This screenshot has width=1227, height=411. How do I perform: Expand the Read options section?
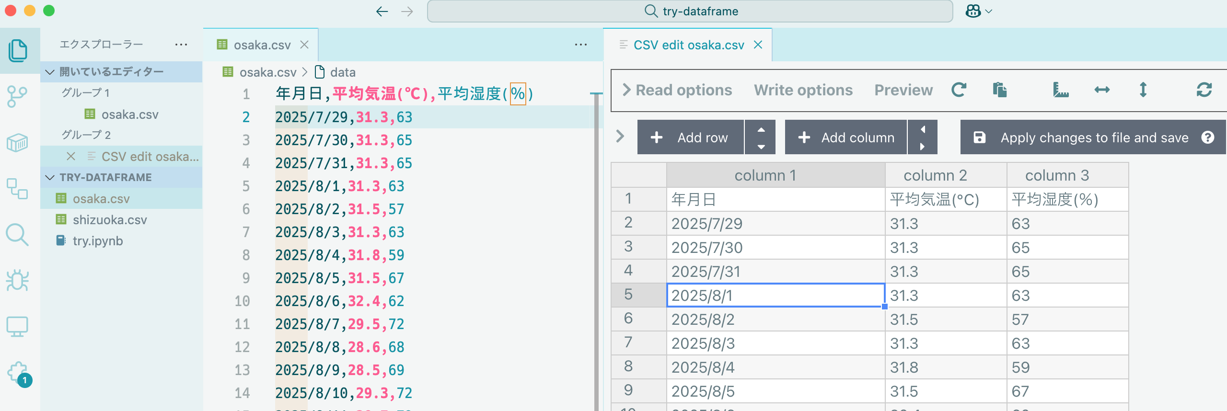click(x=677, y=90)
